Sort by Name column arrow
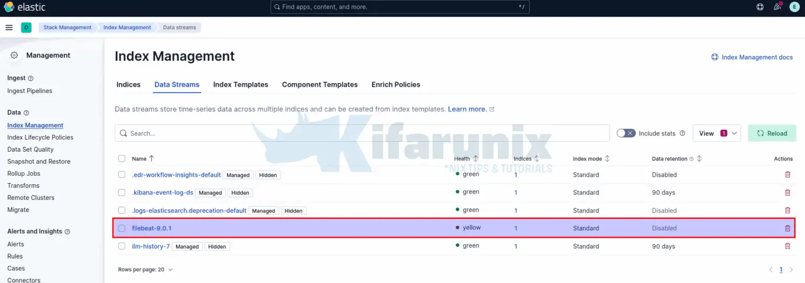 click(x=151, y=158)
